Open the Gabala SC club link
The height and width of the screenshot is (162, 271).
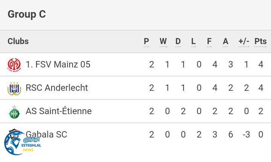click(47, 134)
